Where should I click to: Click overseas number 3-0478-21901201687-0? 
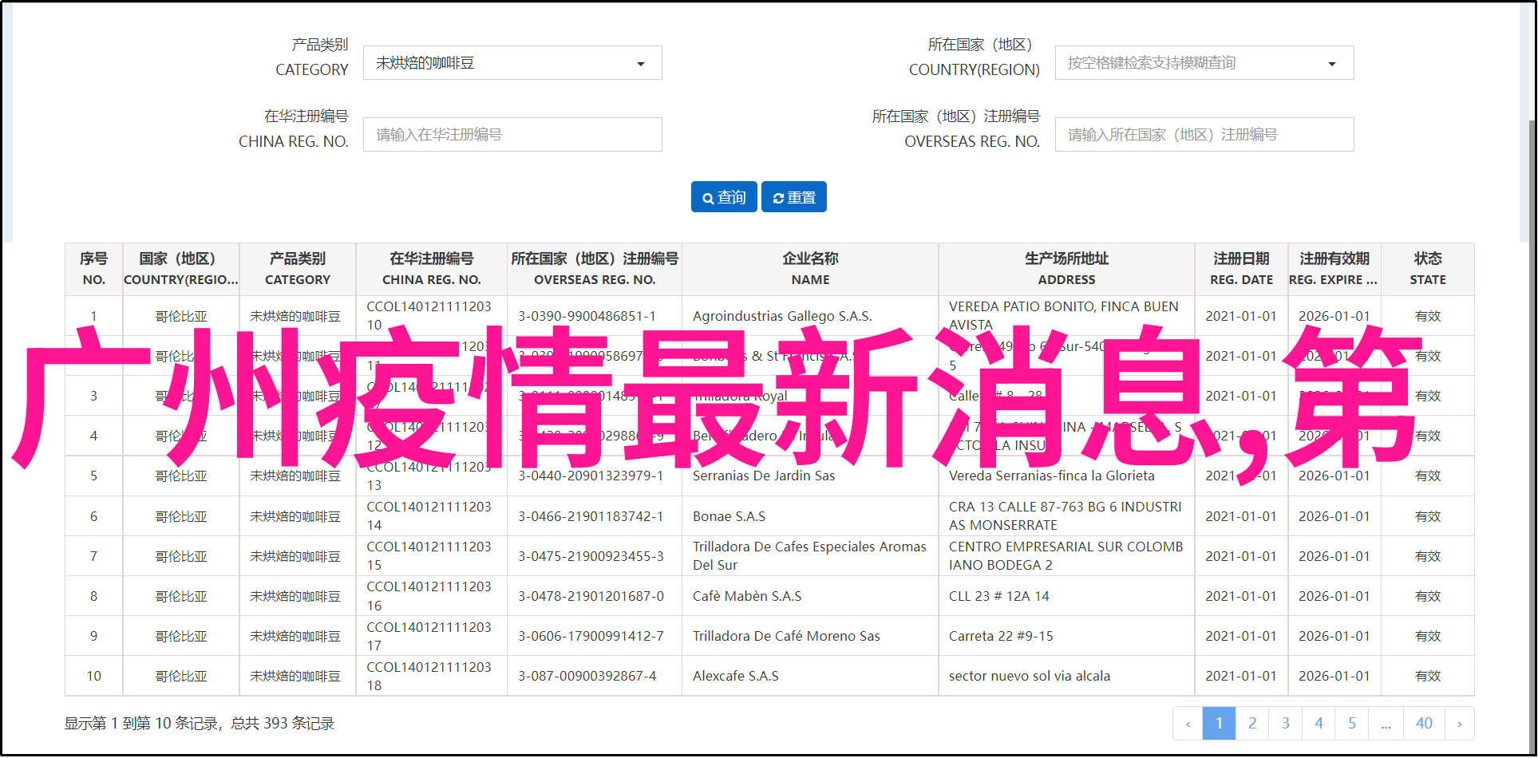tap(591, 596)
